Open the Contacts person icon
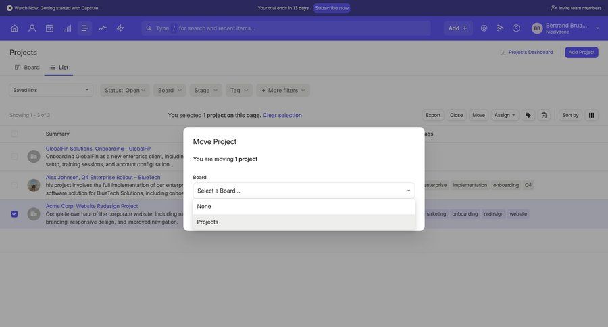The image size is (608, 327). pyautogui.click(x=32, y=28)
